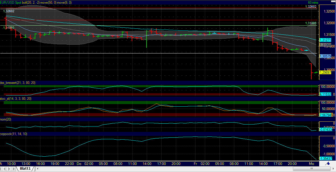The height and width of the screenshot is (172, 336).
Task: Select the blue flag annotation tool
Action: point(328,164)
